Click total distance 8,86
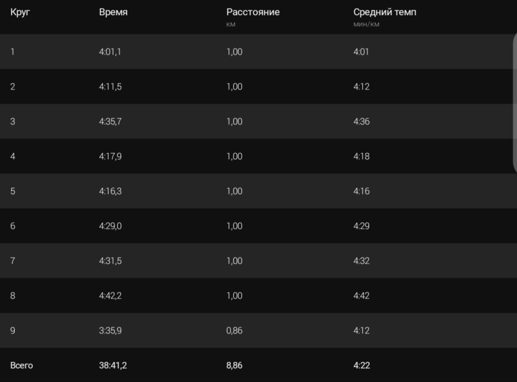Viewport: 517px width, 382px height. (234, 365)
